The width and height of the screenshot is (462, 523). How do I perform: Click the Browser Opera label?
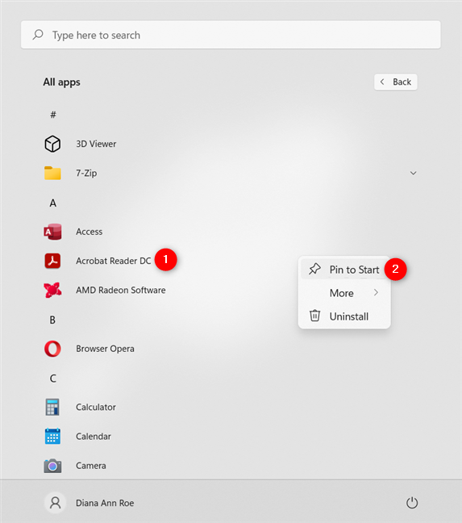[105, 349]
